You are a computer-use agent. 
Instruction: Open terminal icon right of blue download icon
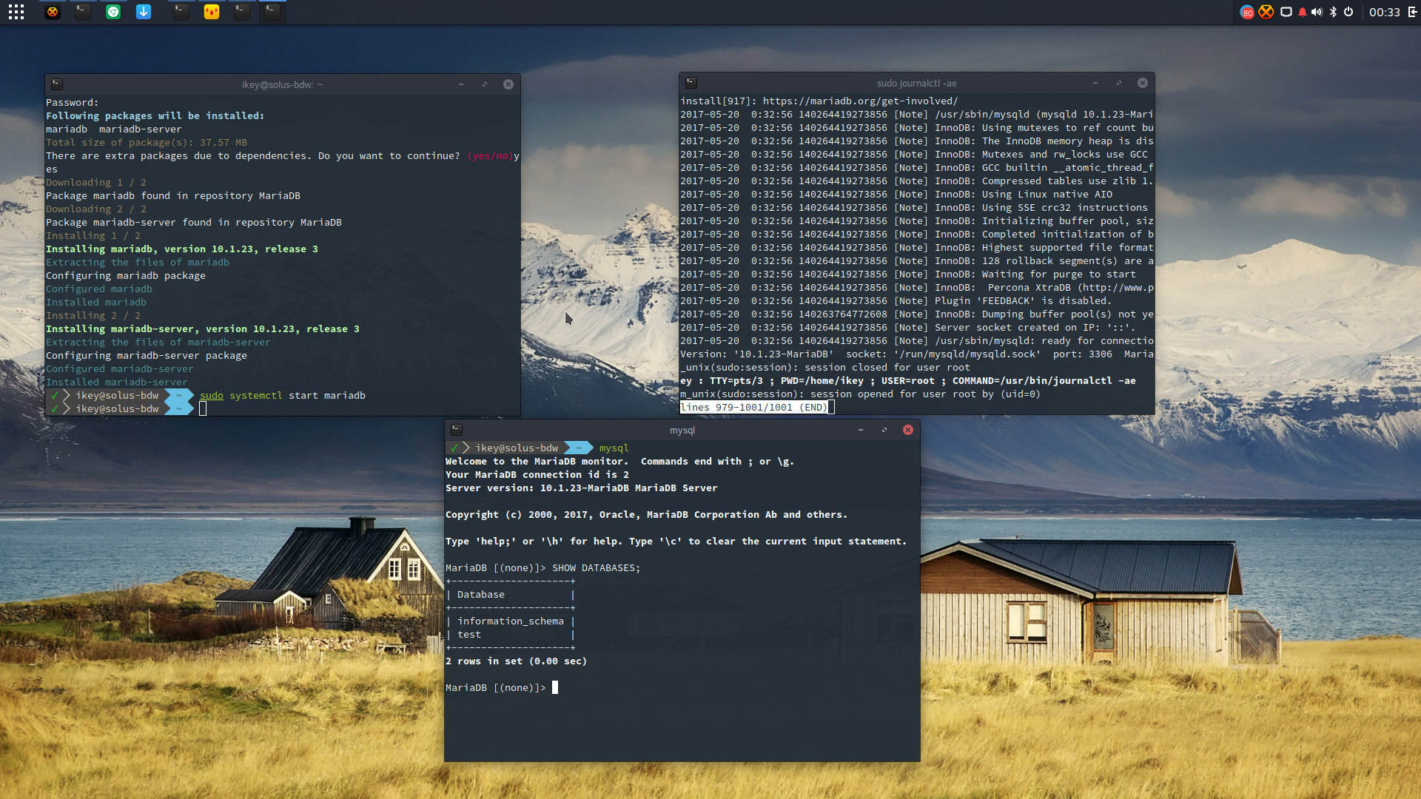point(181,12)
